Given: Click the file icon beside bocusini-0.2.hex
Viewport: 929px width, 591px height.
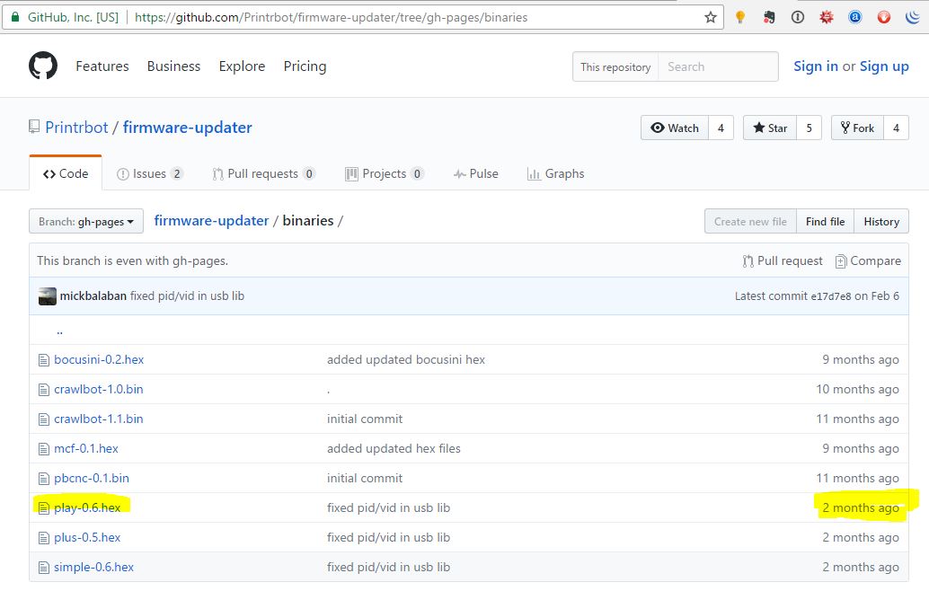Looking at the screenshot, I should [44, 360].
